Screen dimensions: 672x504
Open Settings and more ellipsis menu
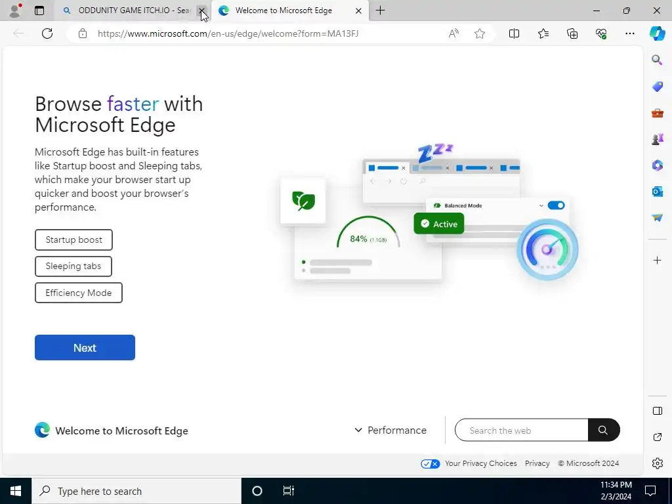click(629, 33)
